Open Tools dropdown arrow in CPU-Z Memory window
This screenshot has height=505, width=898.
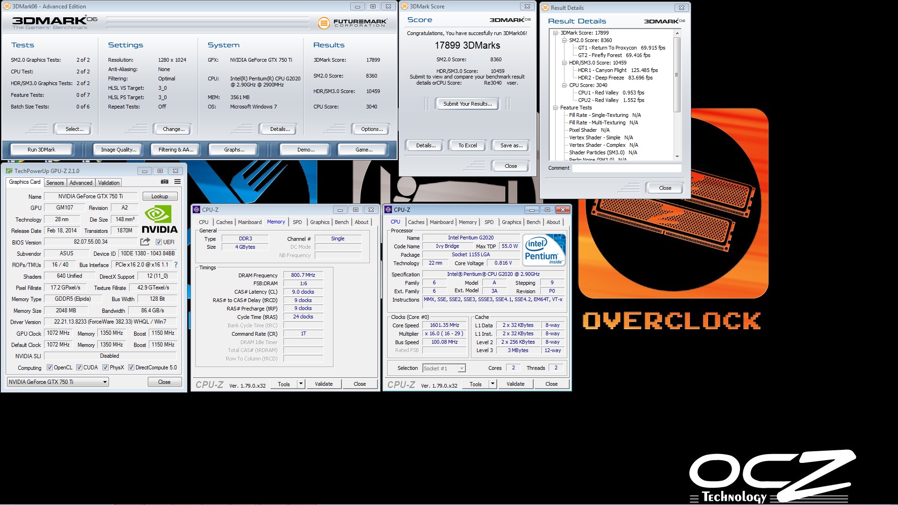[301, 384]
